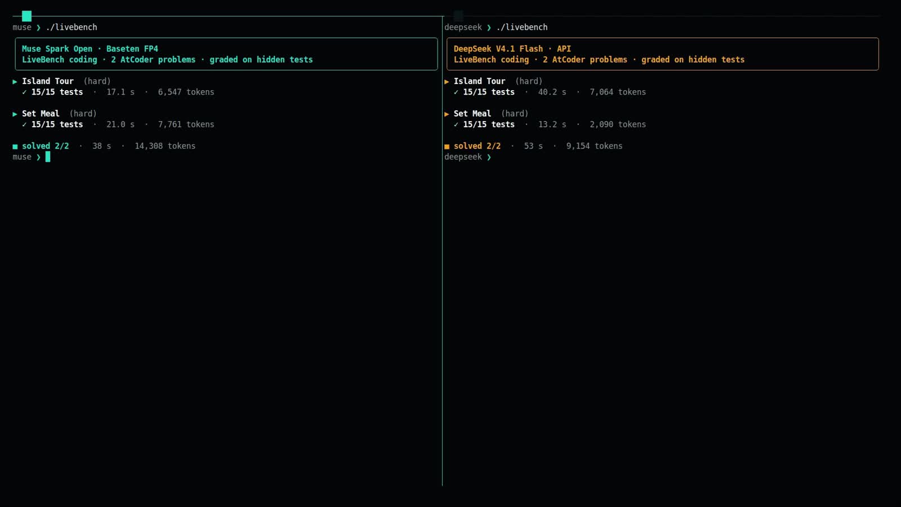Viewport: 901px width, 507px height.
Task: Click '6,547 tokens' in muse pane
Action: [x=186, y=92]
